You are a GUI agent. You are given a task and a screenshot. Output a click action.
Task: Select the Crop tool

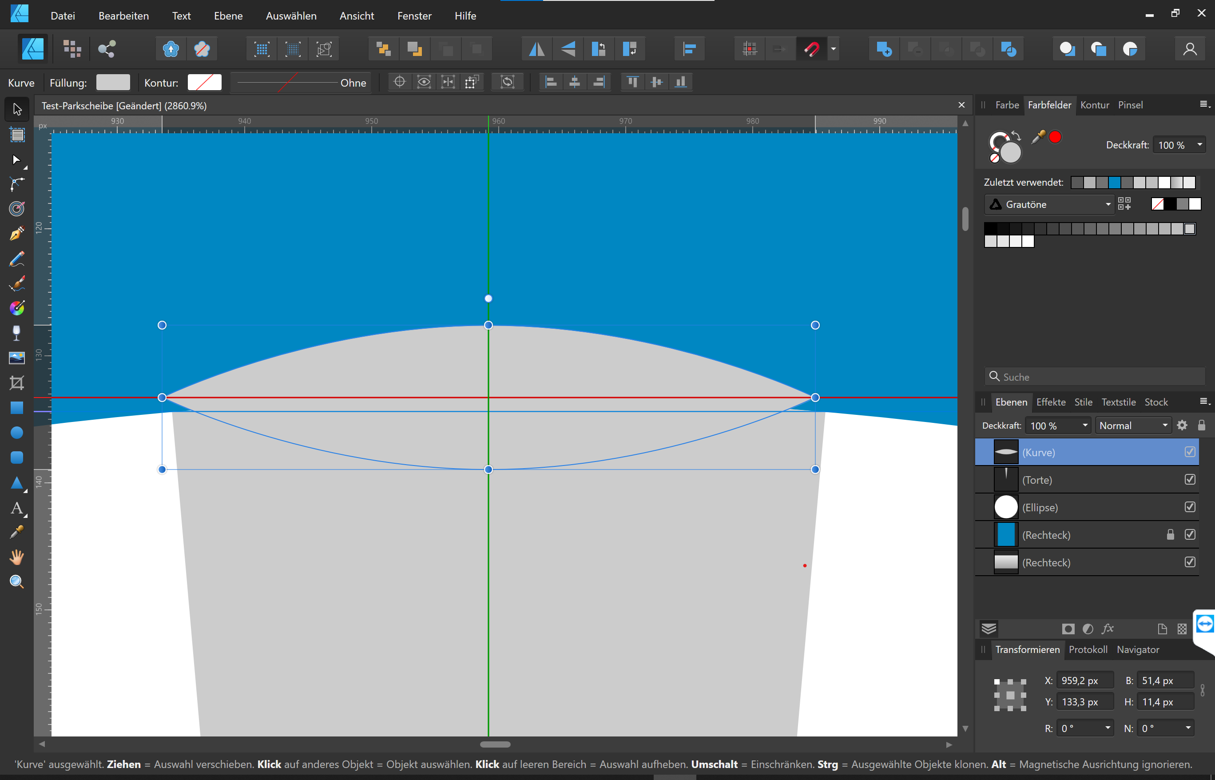click(x=17, y=383)
